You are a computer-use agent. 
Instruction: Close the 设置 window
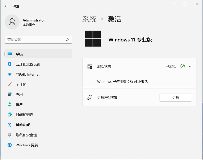point(197,4)
